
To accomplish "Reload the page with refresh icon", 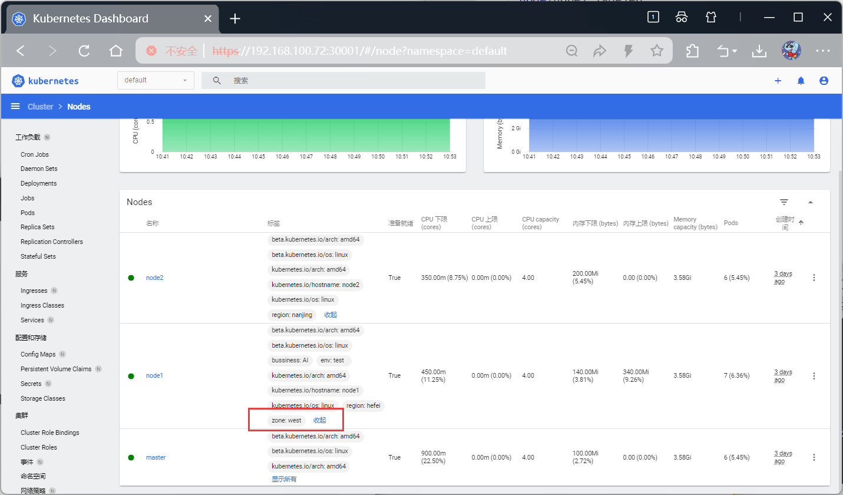I will (x=84, y=51).
